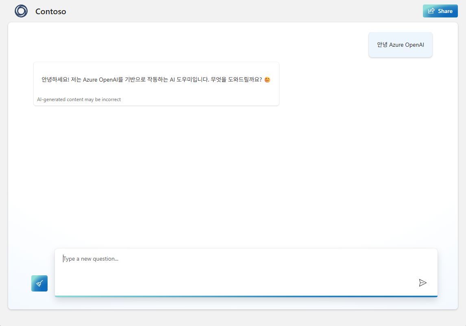Screen dimensions: 466x326
Task: Send the question with paper-plane icon
Action: 422,283
